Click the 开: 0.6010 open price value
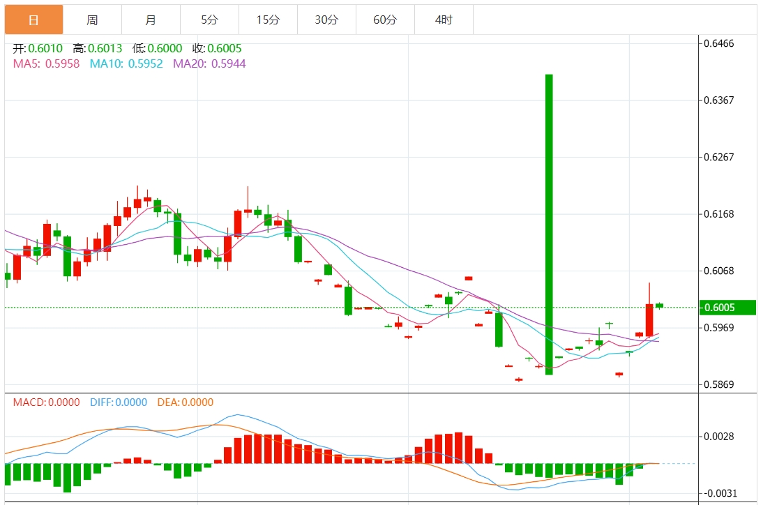This screenshot has width=770, height=505. [x=38, y=48]
